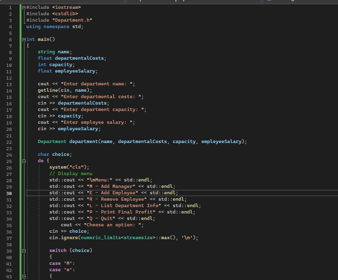The image size is (338, 280).
Task: Click on <cstdlib> in the second include
Action: 65,14
